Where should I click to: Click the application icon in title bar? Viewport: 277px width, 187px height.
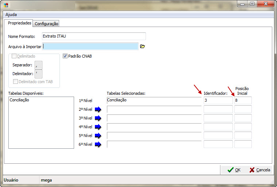point(7,5)
